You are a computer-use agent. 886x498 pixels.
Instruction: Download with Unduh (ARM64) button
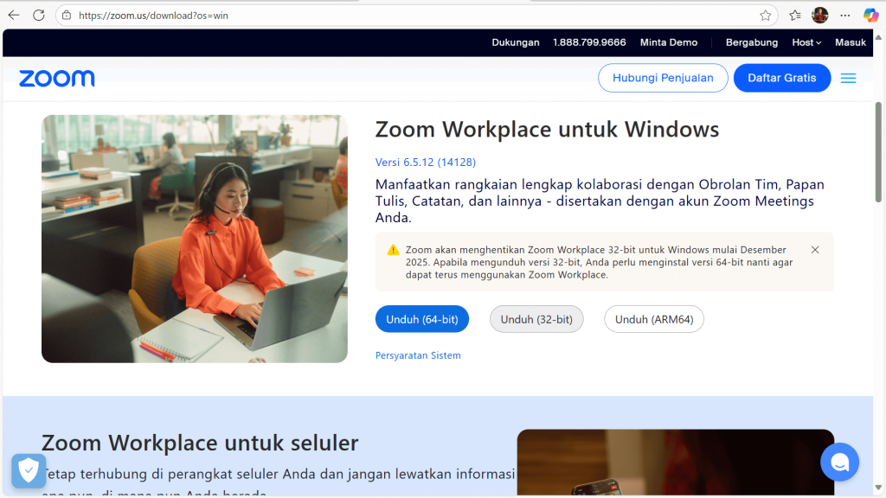(x=654, y=319)
